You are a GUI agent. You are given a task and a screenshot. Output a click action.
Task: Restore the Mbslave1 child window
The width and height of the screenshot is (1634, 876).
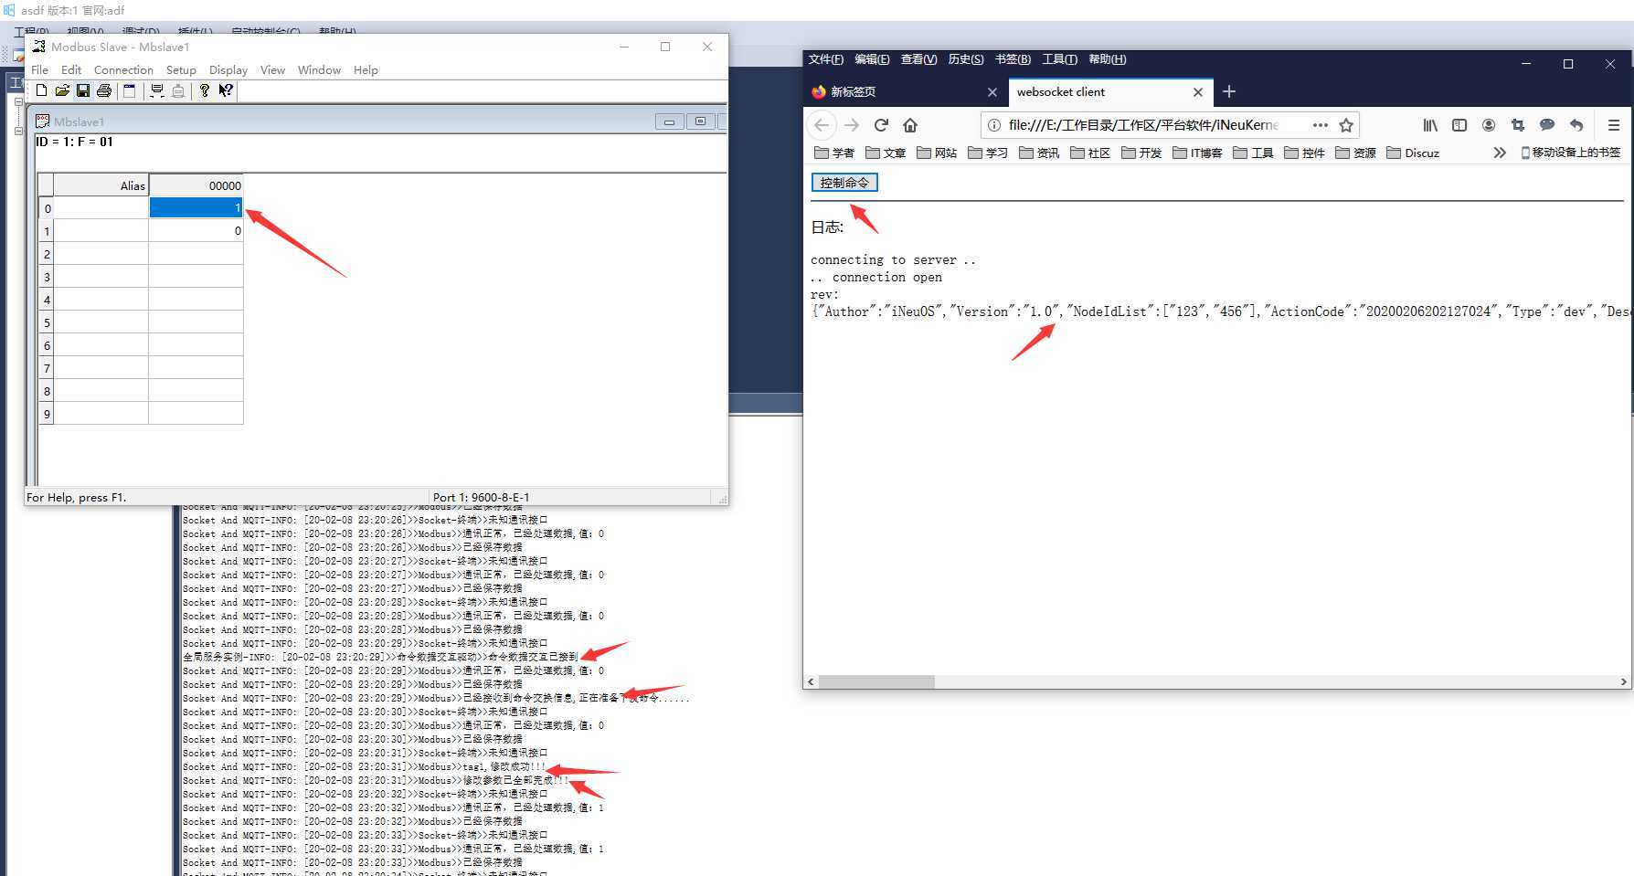pos(700,121)
